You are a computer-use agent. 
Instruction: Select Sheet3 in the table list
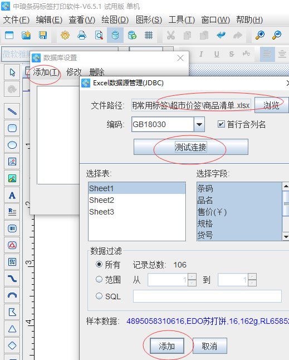[136, 212]
